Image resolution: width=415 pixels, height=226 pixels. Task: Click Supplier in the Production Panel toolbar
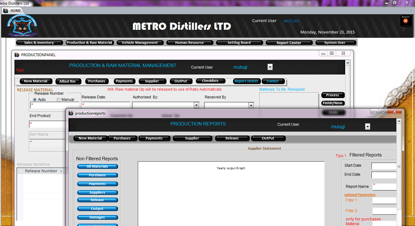coord(152,81)
